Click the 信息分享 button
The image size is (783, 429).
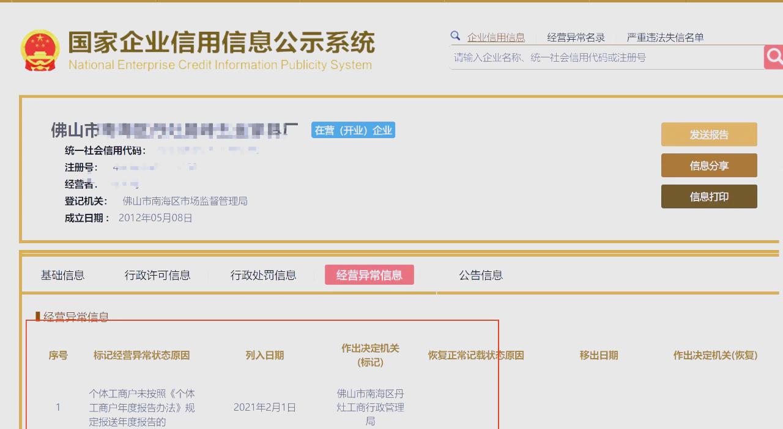tap(709, 166)
